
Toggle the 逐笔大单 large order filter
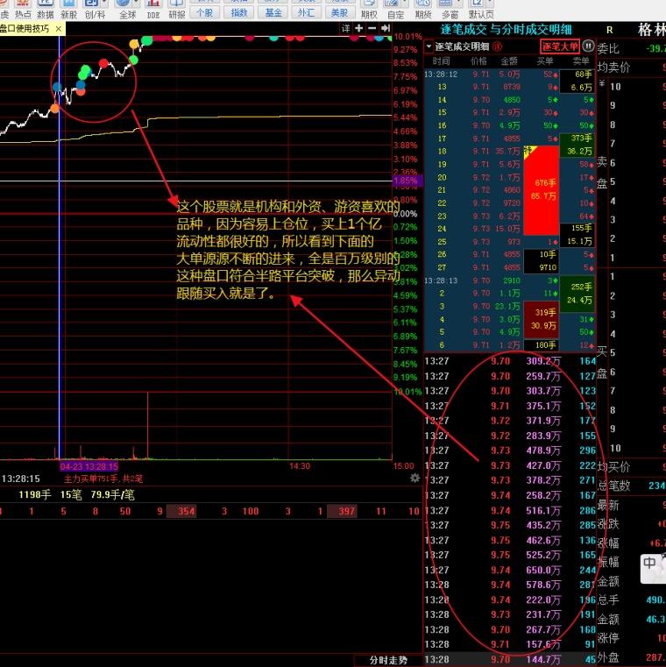click(x=560, y=46)
